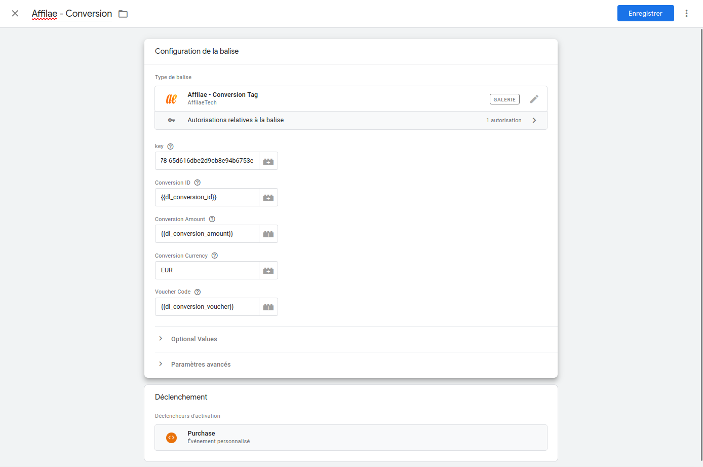The width and height of the screenshot is (703, 467).
Task: Open variable picker for Conversion Currency
Action: pyautogui.click(x=268, y=271)
